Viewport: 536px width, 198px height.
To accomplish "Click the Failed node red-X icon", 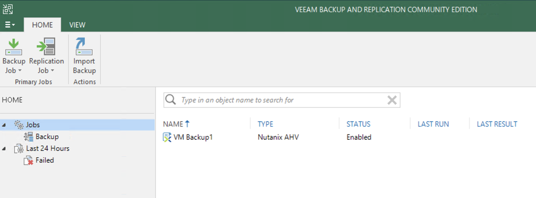I will click(28, 160).
